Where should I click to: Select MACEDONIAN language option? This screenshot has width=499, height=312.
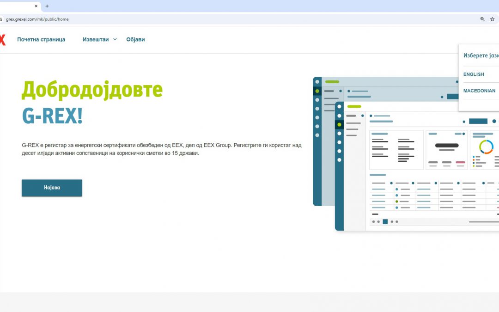[x=479, y=91]
